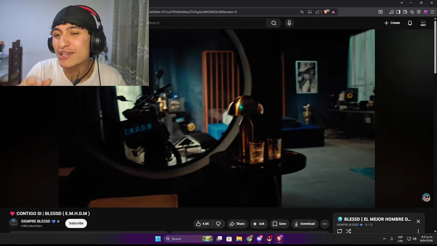
Task: Click the 4.8M subscribers text
Action: (31, 226)
